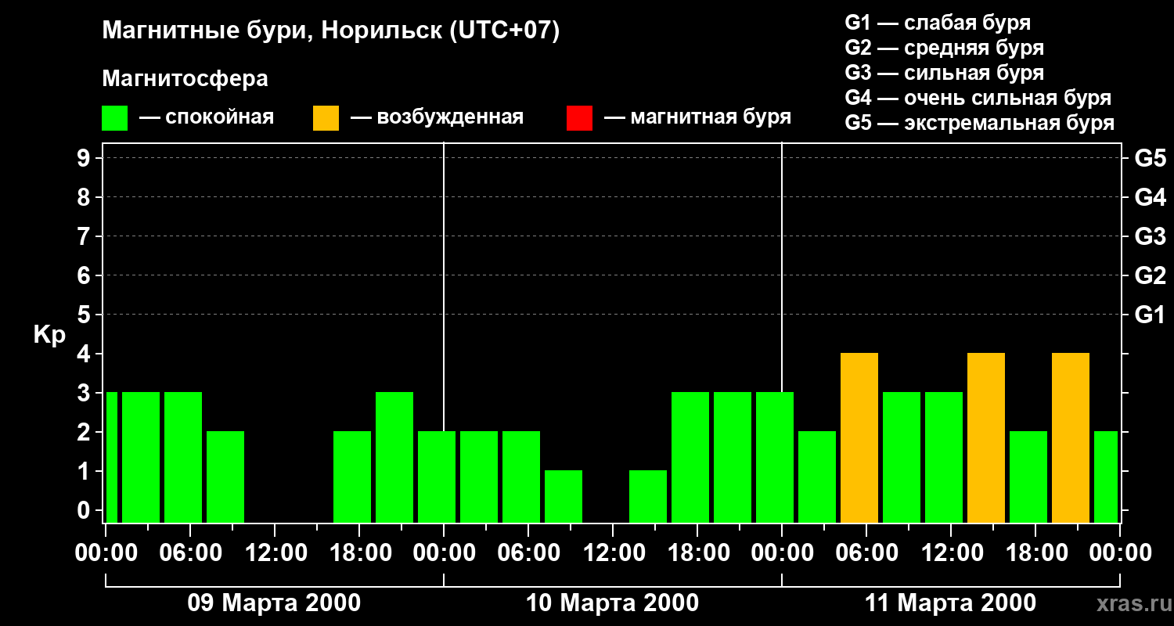1174x626 pixels.
Task: Click the '09 Марта 2000' date label
Action: pos(274,603)
